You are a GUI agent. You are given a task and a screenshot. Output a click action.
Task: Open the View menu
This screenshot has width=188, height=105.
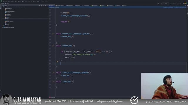(x=9, y=1)
